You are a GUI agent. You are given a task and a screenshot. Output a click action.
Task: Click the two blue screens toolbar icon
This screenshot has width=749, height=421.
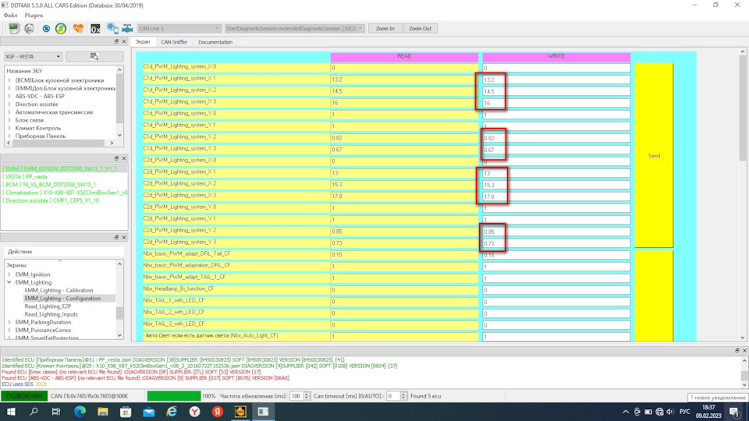(112, 29)
